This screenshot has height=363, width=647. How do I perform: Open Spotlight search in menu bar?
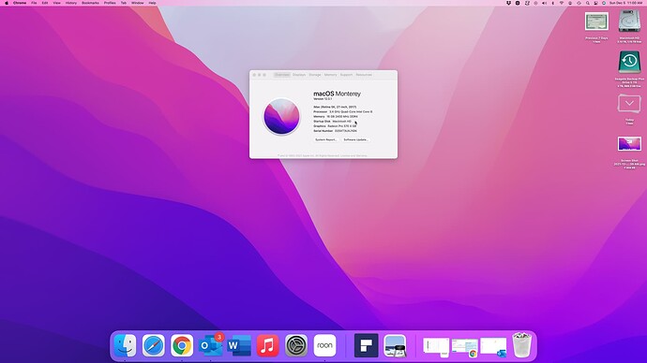point(588,3)
